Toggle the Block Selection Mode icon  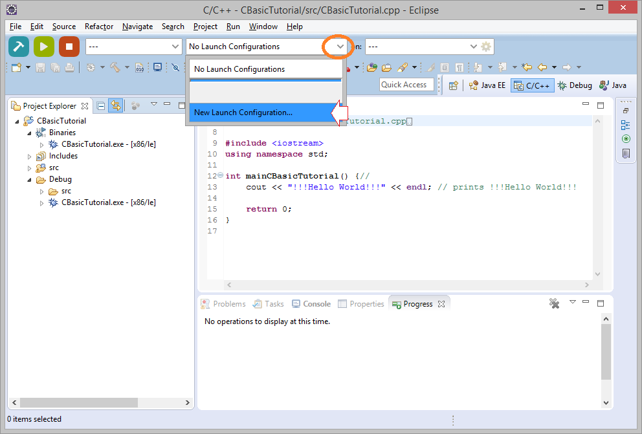pyautogui.click(x=445, y=67)
